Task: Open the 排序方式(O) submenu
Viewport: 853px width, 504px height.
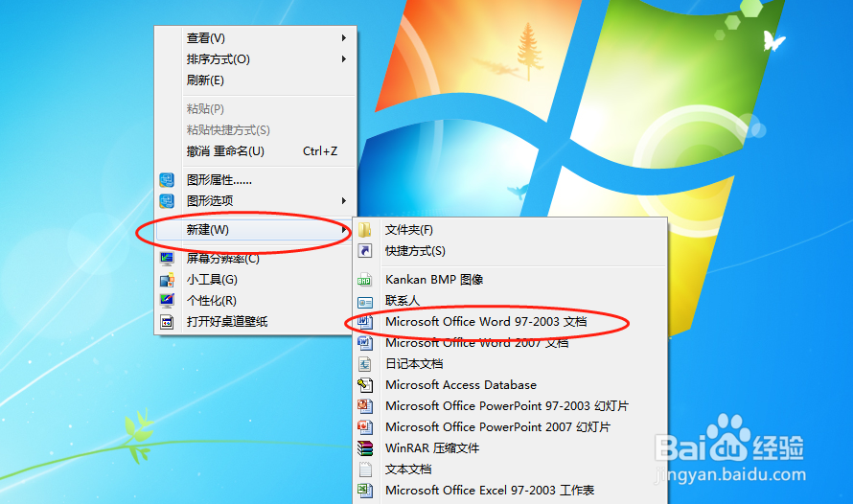Action: 256,59
